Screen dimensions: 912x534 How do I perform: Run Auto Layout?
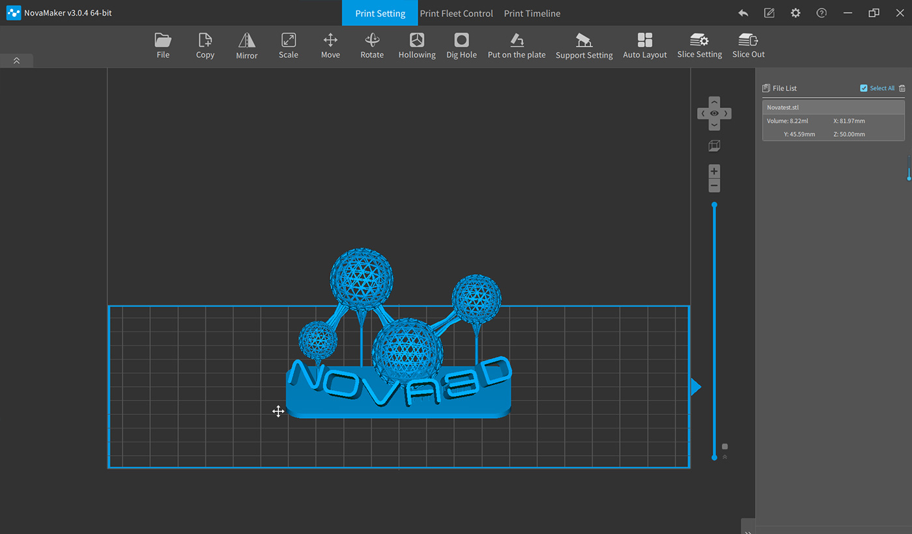645,46
